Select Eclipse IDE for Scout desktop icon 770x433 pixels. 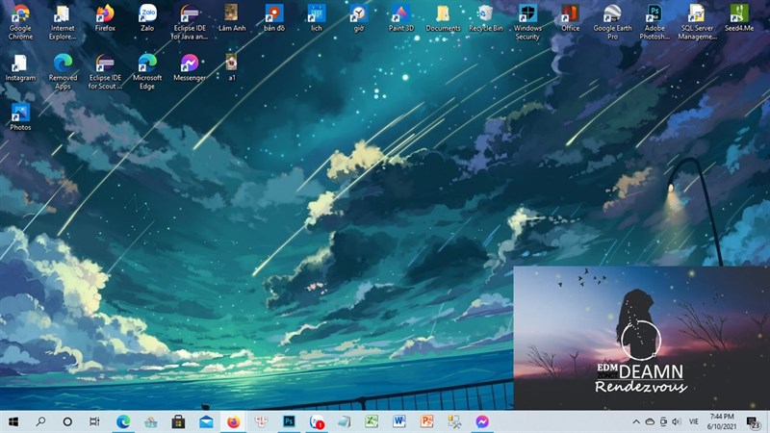(x=105, y=71)
